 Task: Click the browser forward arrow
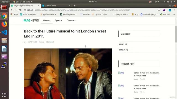(x=15, y=10)
